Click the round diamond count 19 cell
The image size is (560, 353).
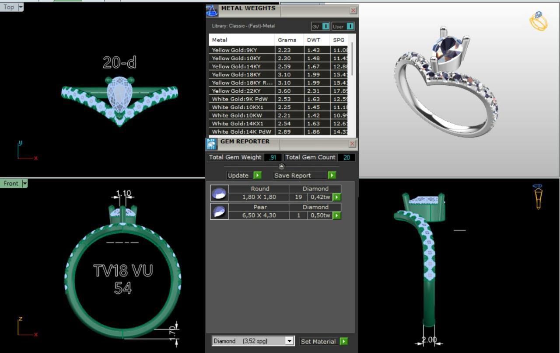tap(298, 197)
